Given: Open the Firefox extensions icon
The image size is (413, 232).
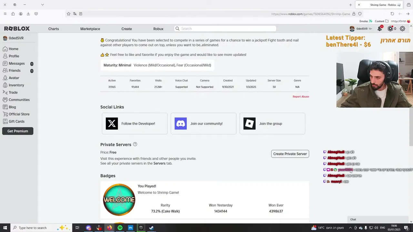Looking at the screenshot, I should point(13,14).
